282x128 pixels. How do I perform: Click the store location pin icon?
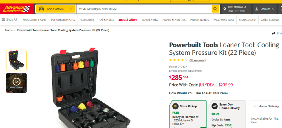(x=224, y=9)
